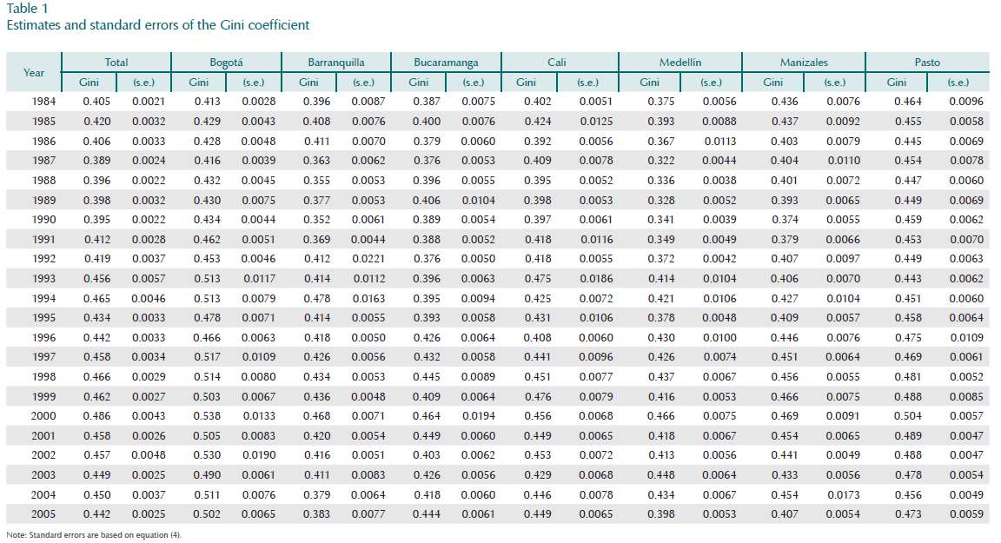This screenshot has width=1001, height=543.
Task: Click the Bogotá column header
Action: click(x=226, y=63)
